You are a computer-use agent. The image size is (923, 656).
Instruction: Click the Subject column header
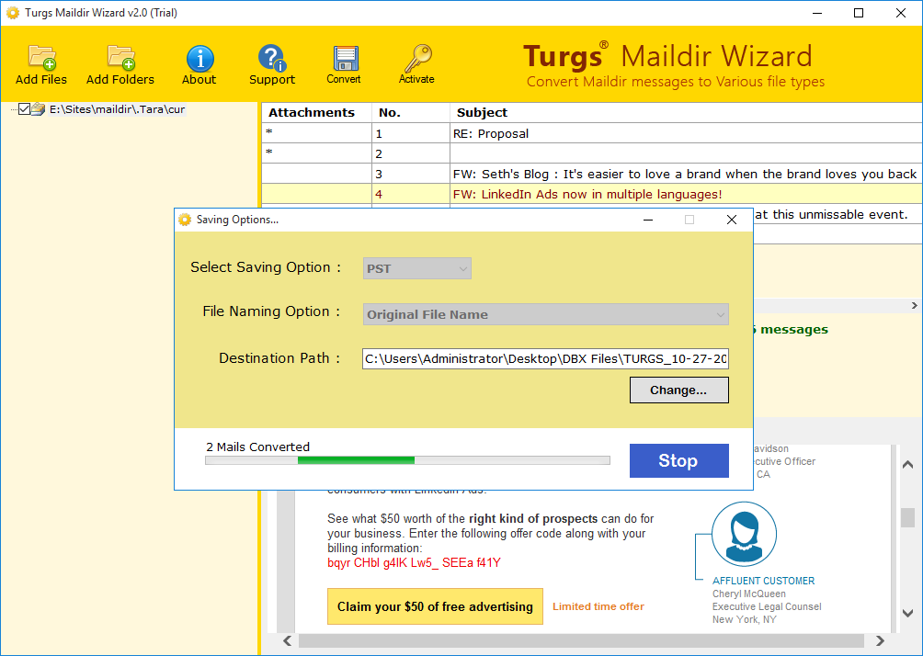pos(687,112)
